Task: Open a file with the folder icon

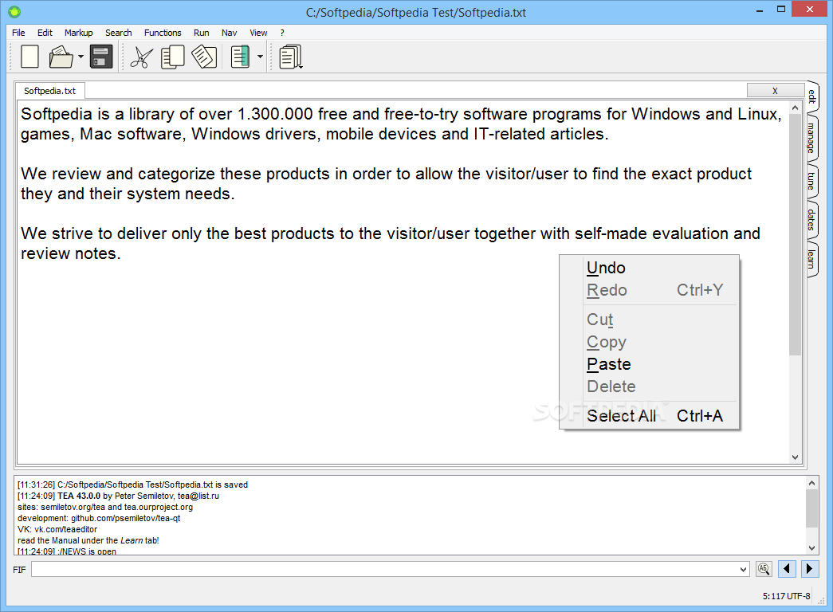Action: (61, 57)
